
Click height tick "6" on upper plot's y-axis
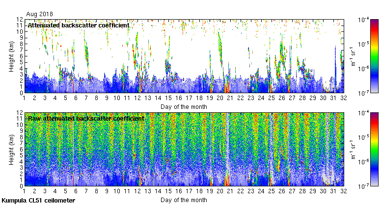(21, 56)
